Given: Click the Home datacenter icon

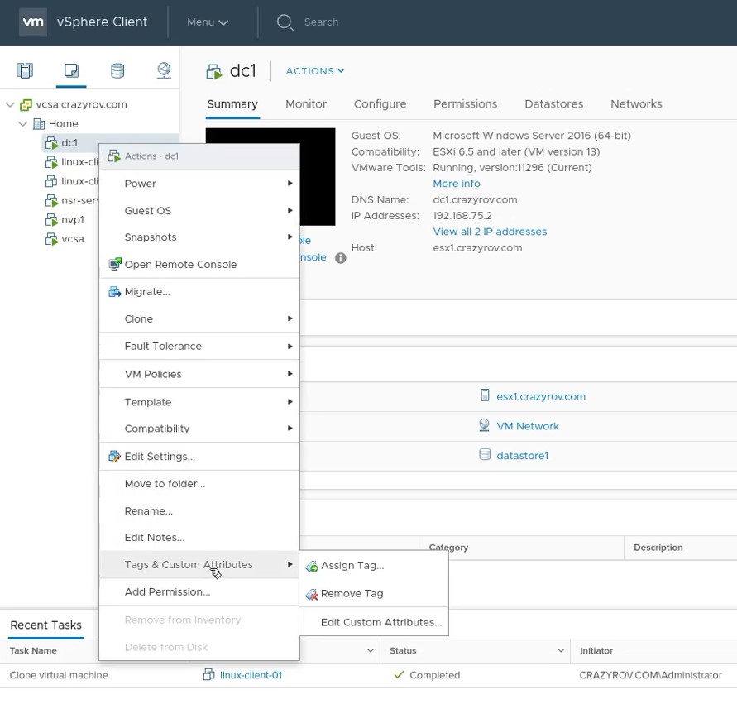Looking at the screenshot, I should 39,123.
